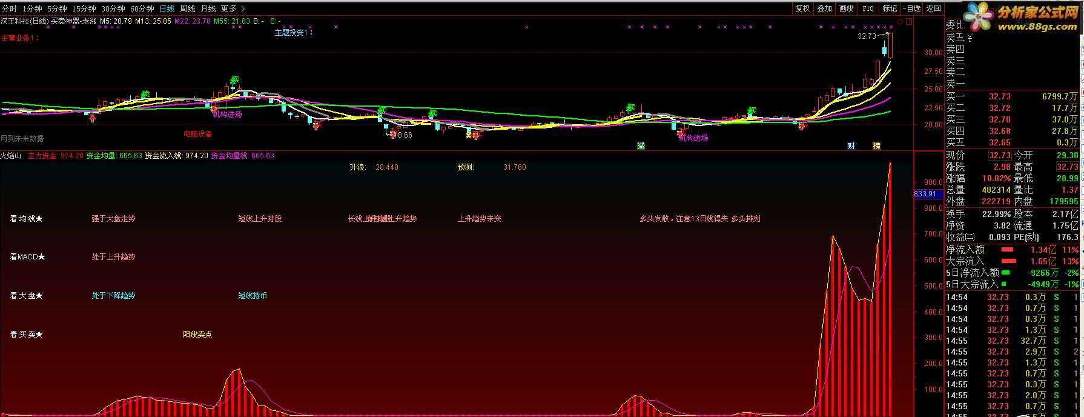Screen dimensions: 1084x417
Task: Click the red rectangle window icon above the chart
Action: 908,21
